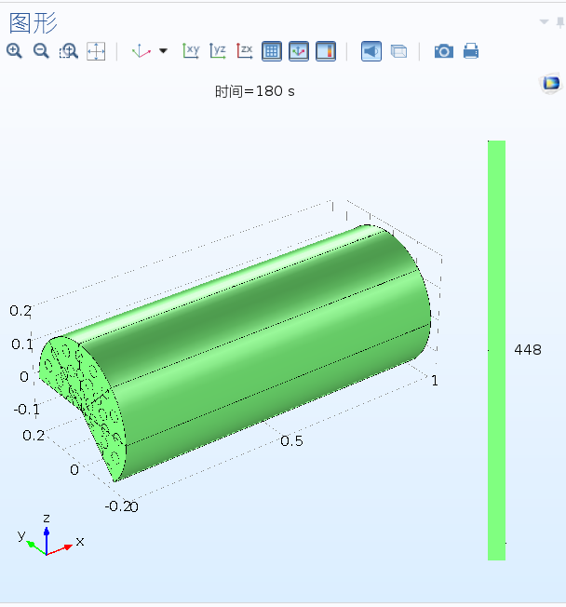Switch to the XY view

[191, 51]
